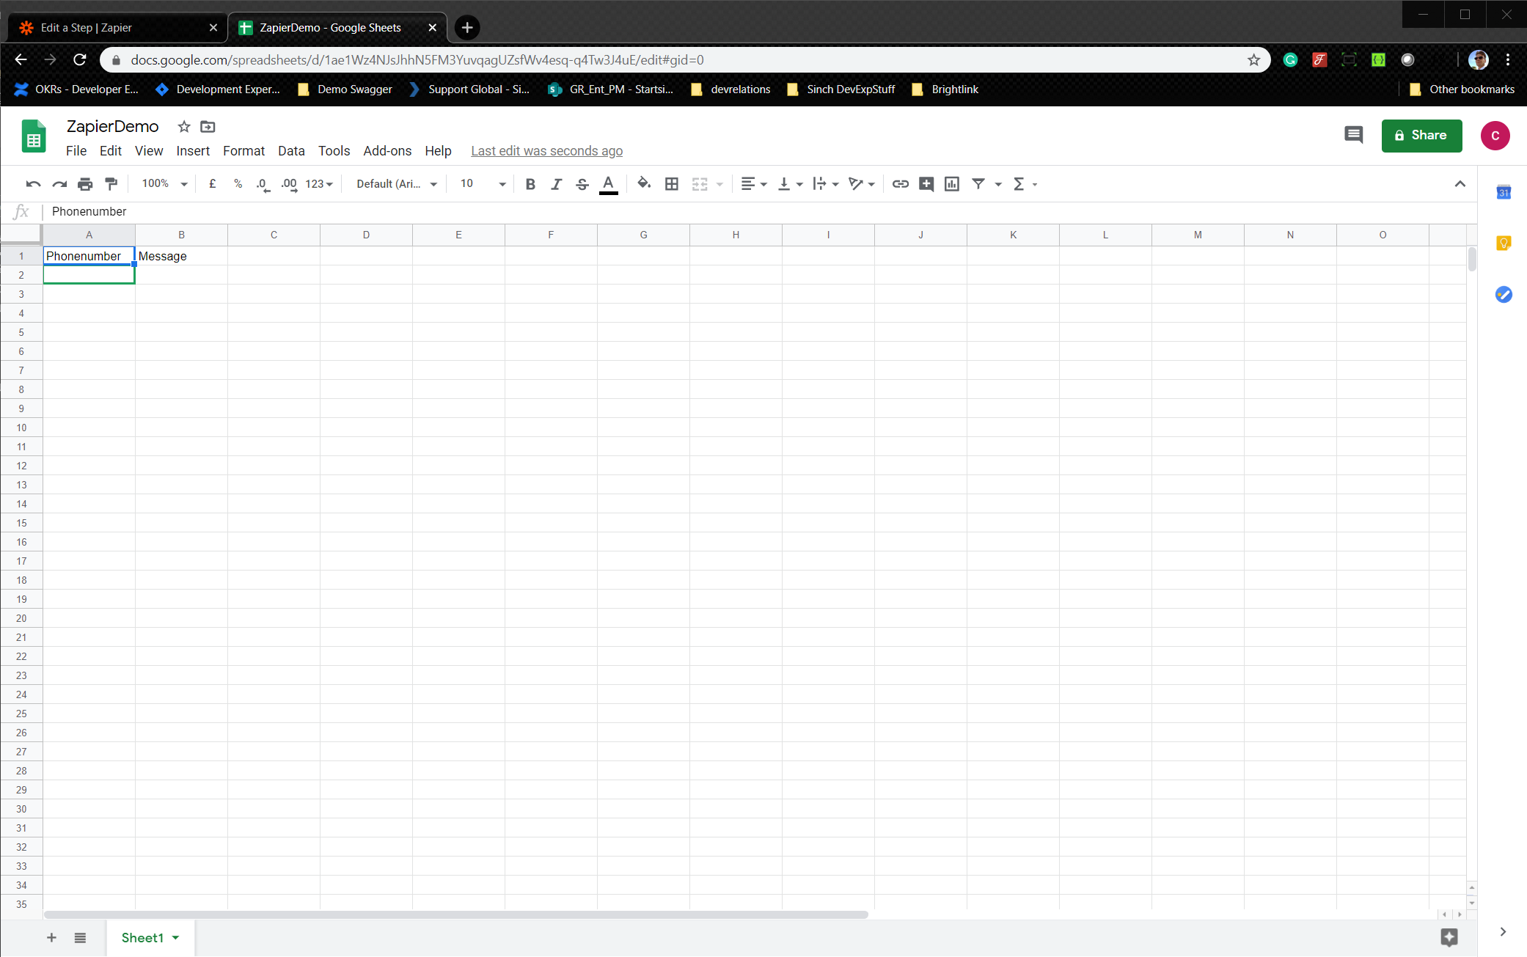Click the ZapierDemo document title
Viewport: 1527px width, 957px height.
112,126
